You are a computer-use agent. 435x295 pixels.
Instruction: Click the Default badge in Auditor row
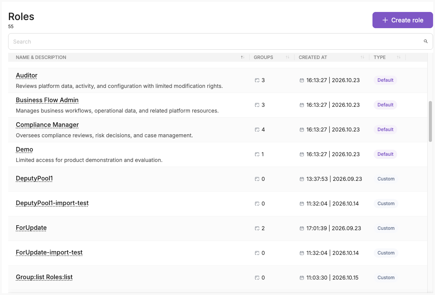[385, 80]
